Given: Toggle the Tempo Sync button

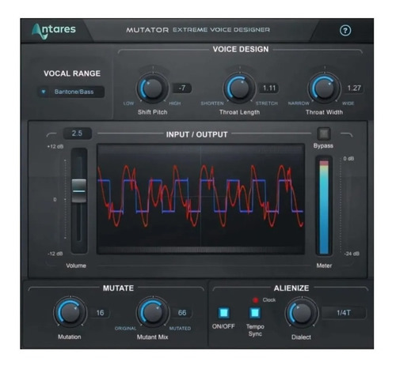Looking at the screenshot, I should 255,313.
